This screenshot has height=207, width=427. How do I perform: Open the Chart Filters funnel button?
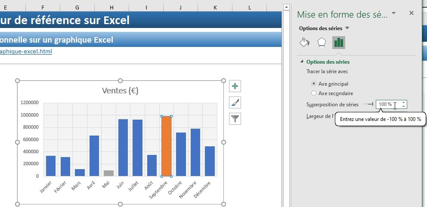point(235,119)
